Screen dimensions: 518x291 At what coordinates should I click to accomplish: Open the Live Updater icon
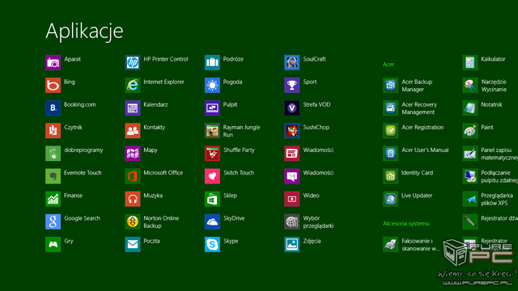pos(390,199)
